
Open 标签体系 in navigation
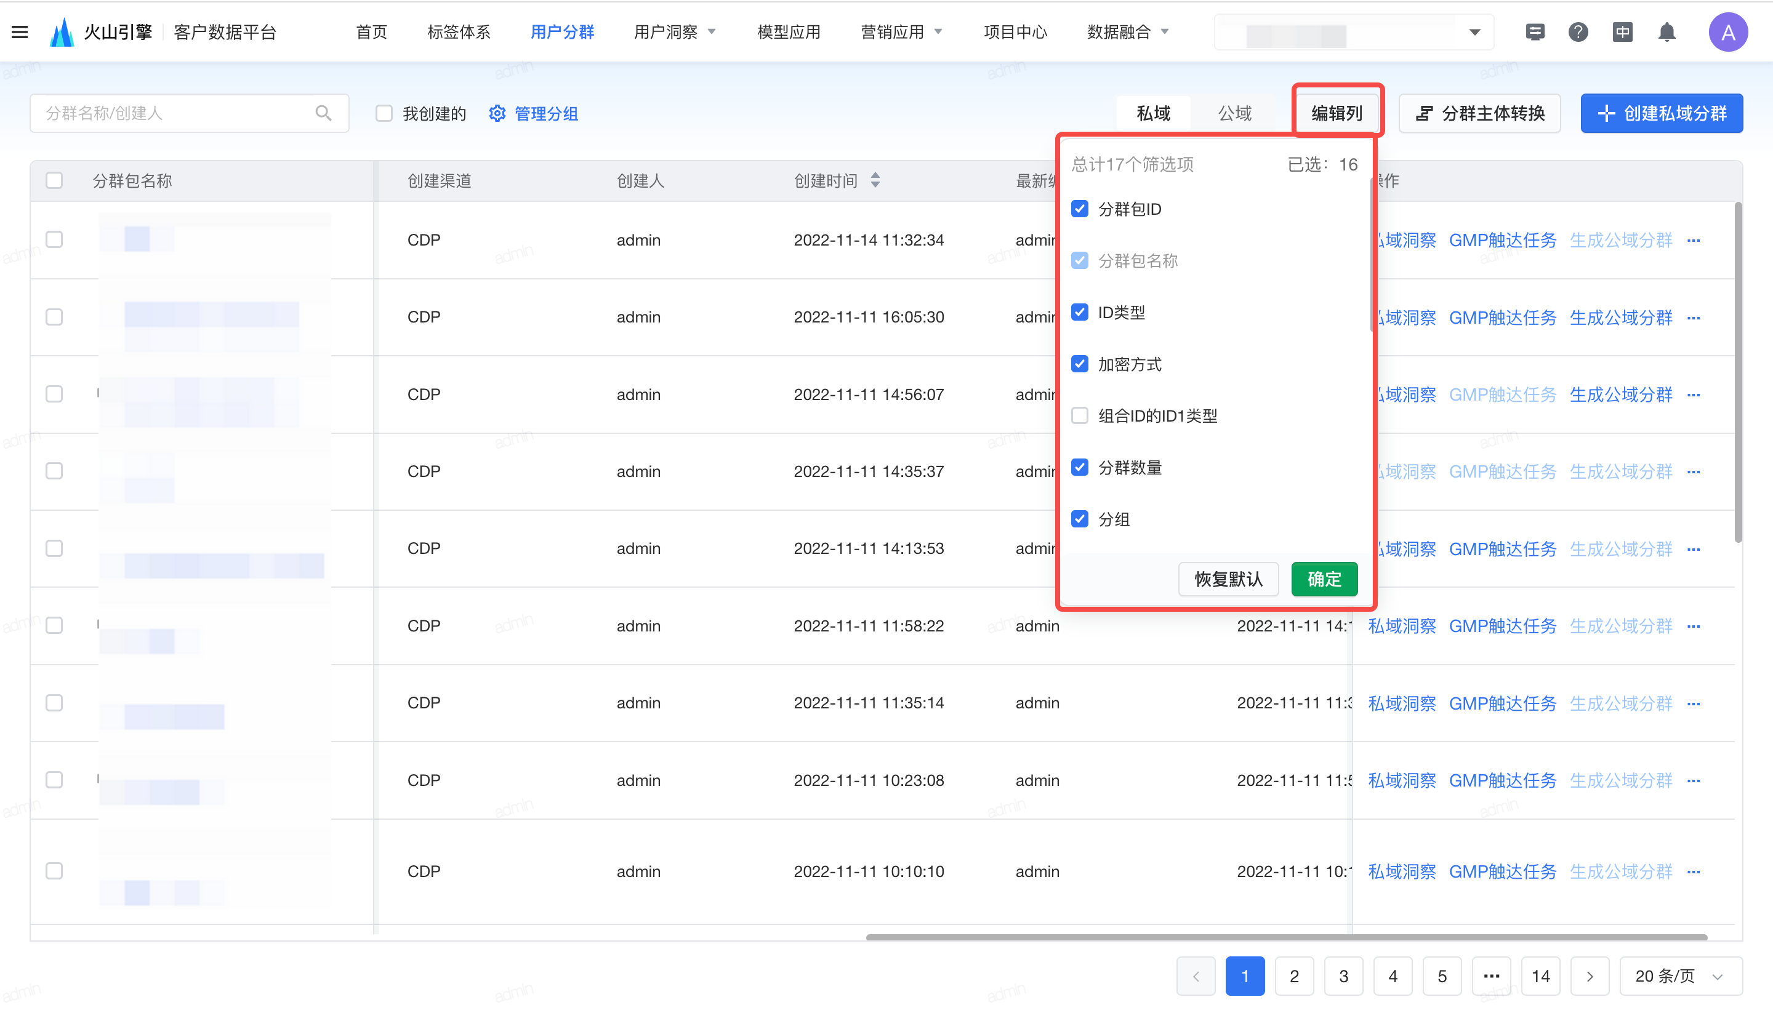(459, 32)
